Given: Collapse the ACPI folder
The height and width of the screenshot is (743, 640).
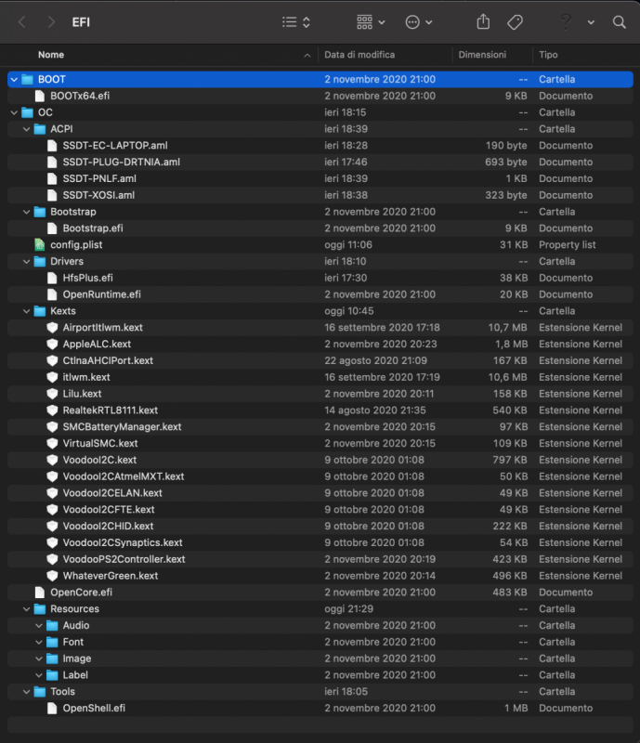Looking at the screenshot, I should [27, 129].
